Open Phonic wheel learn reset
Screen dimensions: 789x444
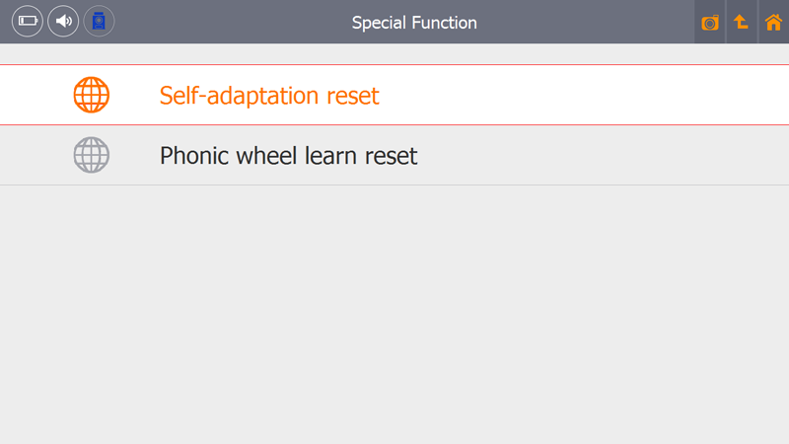click(288, 156)
